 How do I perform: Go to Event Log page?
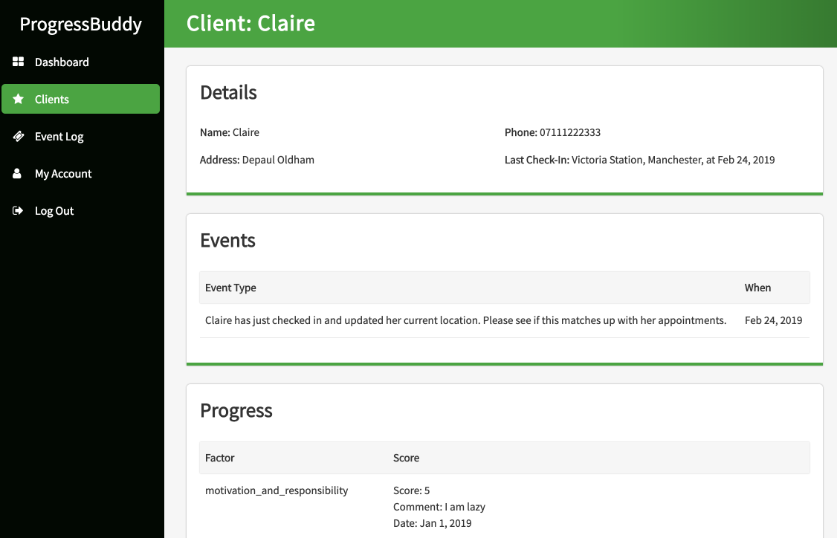[x=80, y=136]
